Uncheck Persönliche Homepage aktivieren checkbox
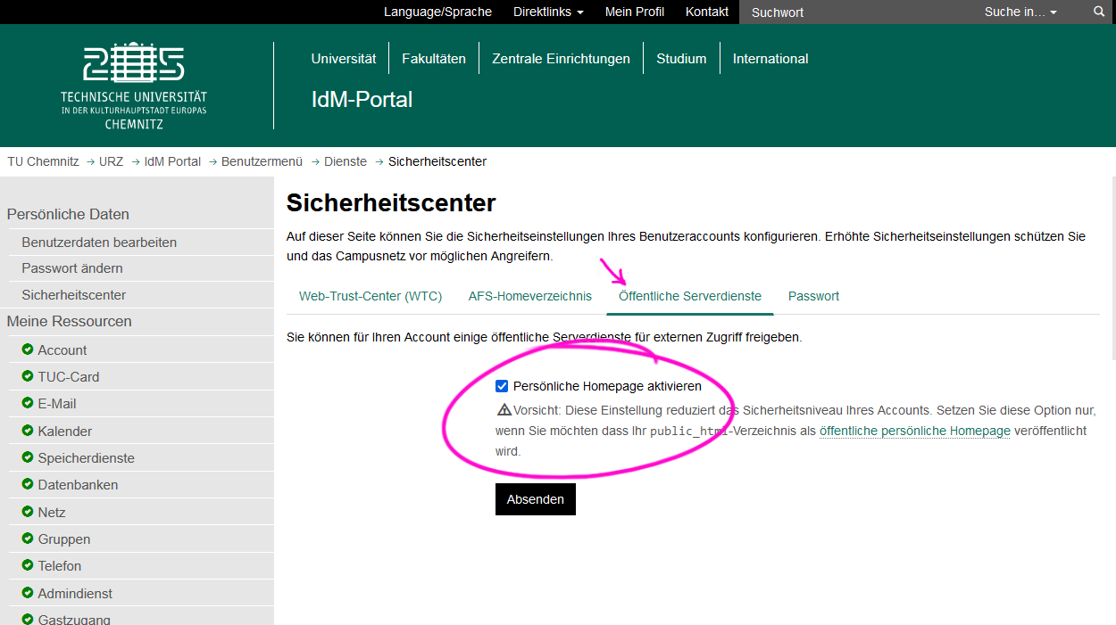This screenshot has width=1116, height=625. coord(502,386)
